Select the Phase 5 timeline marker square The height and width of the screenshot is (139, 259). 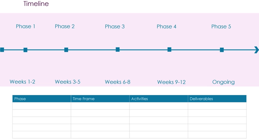pyautogui.click(x=222, y=50)
